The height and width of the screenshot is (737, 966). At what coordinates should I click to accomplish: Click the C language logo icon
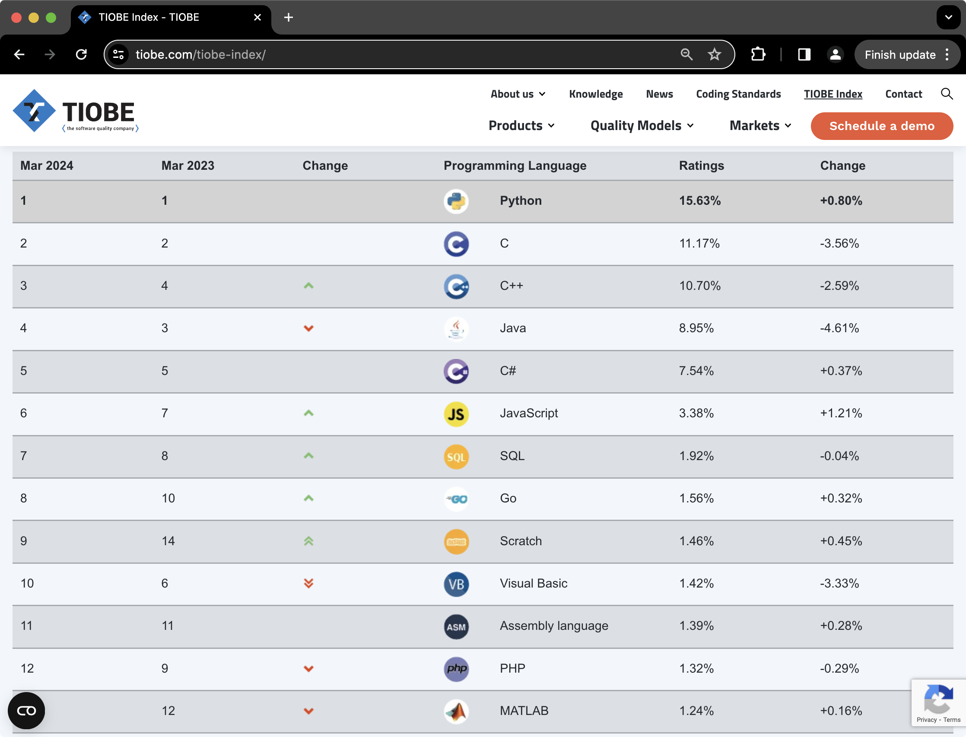coord(456,244)
